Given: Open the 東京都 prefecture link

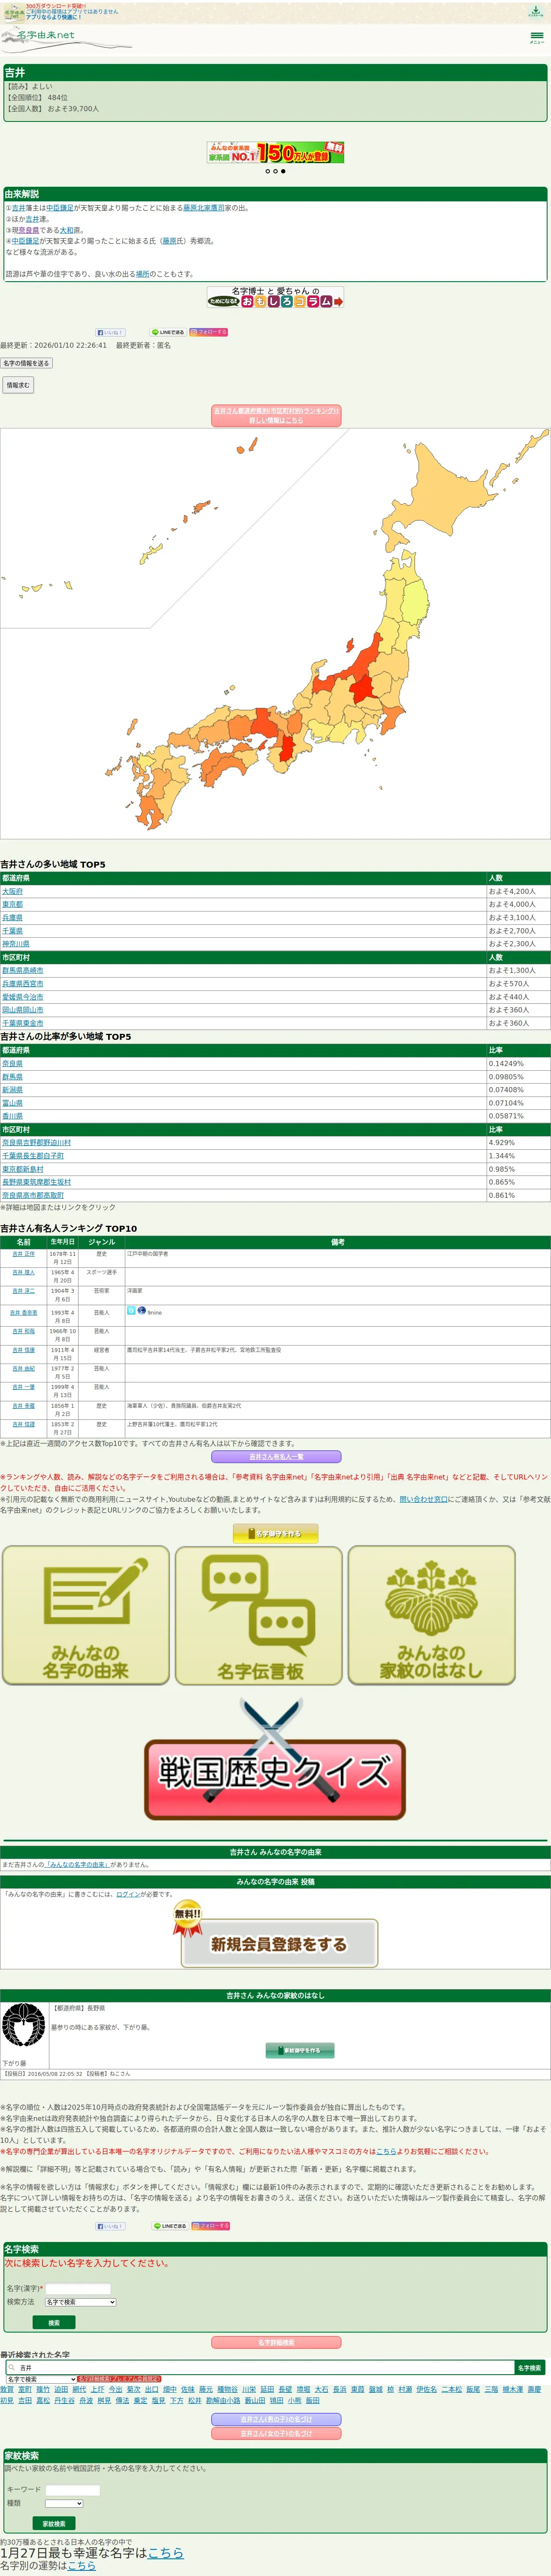Looking at the screenshot, I should point(12,904).
